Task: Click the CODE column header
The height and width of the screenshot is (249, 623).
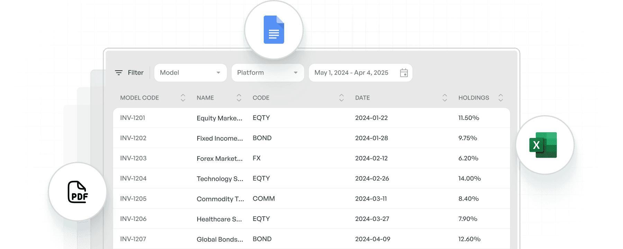Action: pyautogui.click(x=261, y=98)
